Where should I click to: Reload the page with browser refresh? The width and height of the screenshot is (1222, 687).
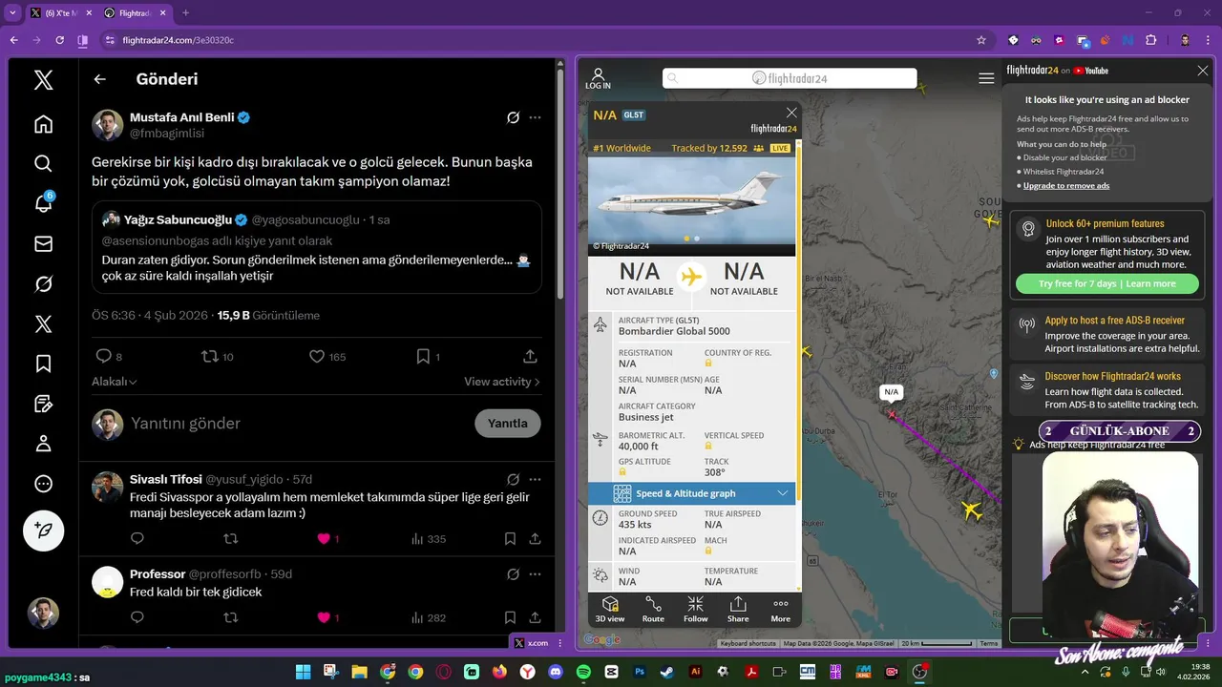tap(59, 40)
